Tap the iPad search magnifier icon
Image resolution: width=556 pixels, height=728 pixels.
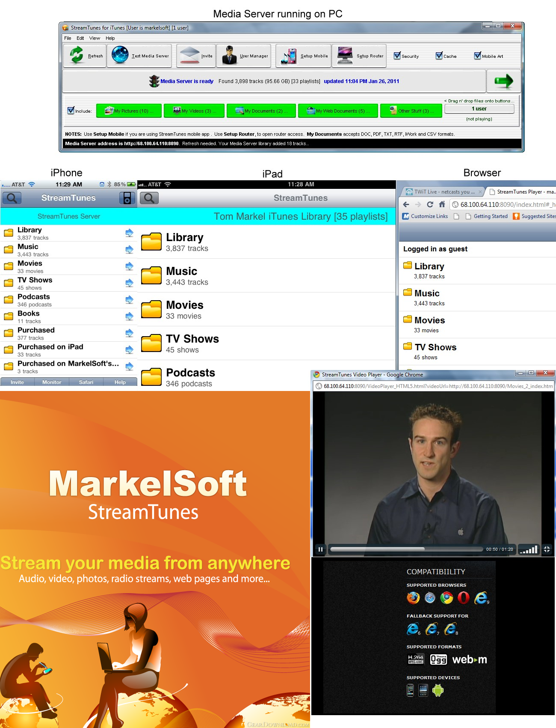(x=149, y=198)
